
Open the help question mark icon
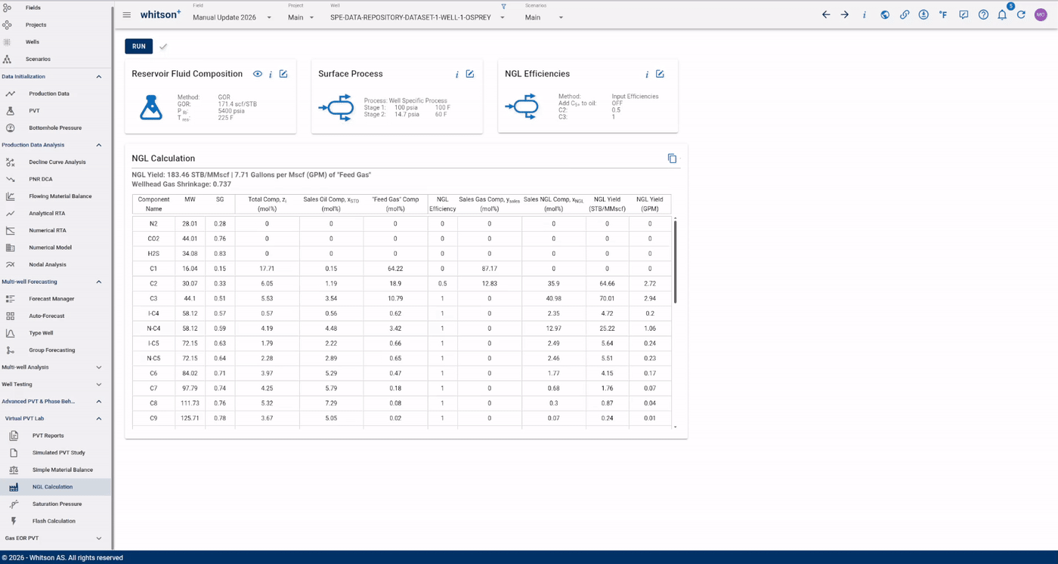pos(983,15)
